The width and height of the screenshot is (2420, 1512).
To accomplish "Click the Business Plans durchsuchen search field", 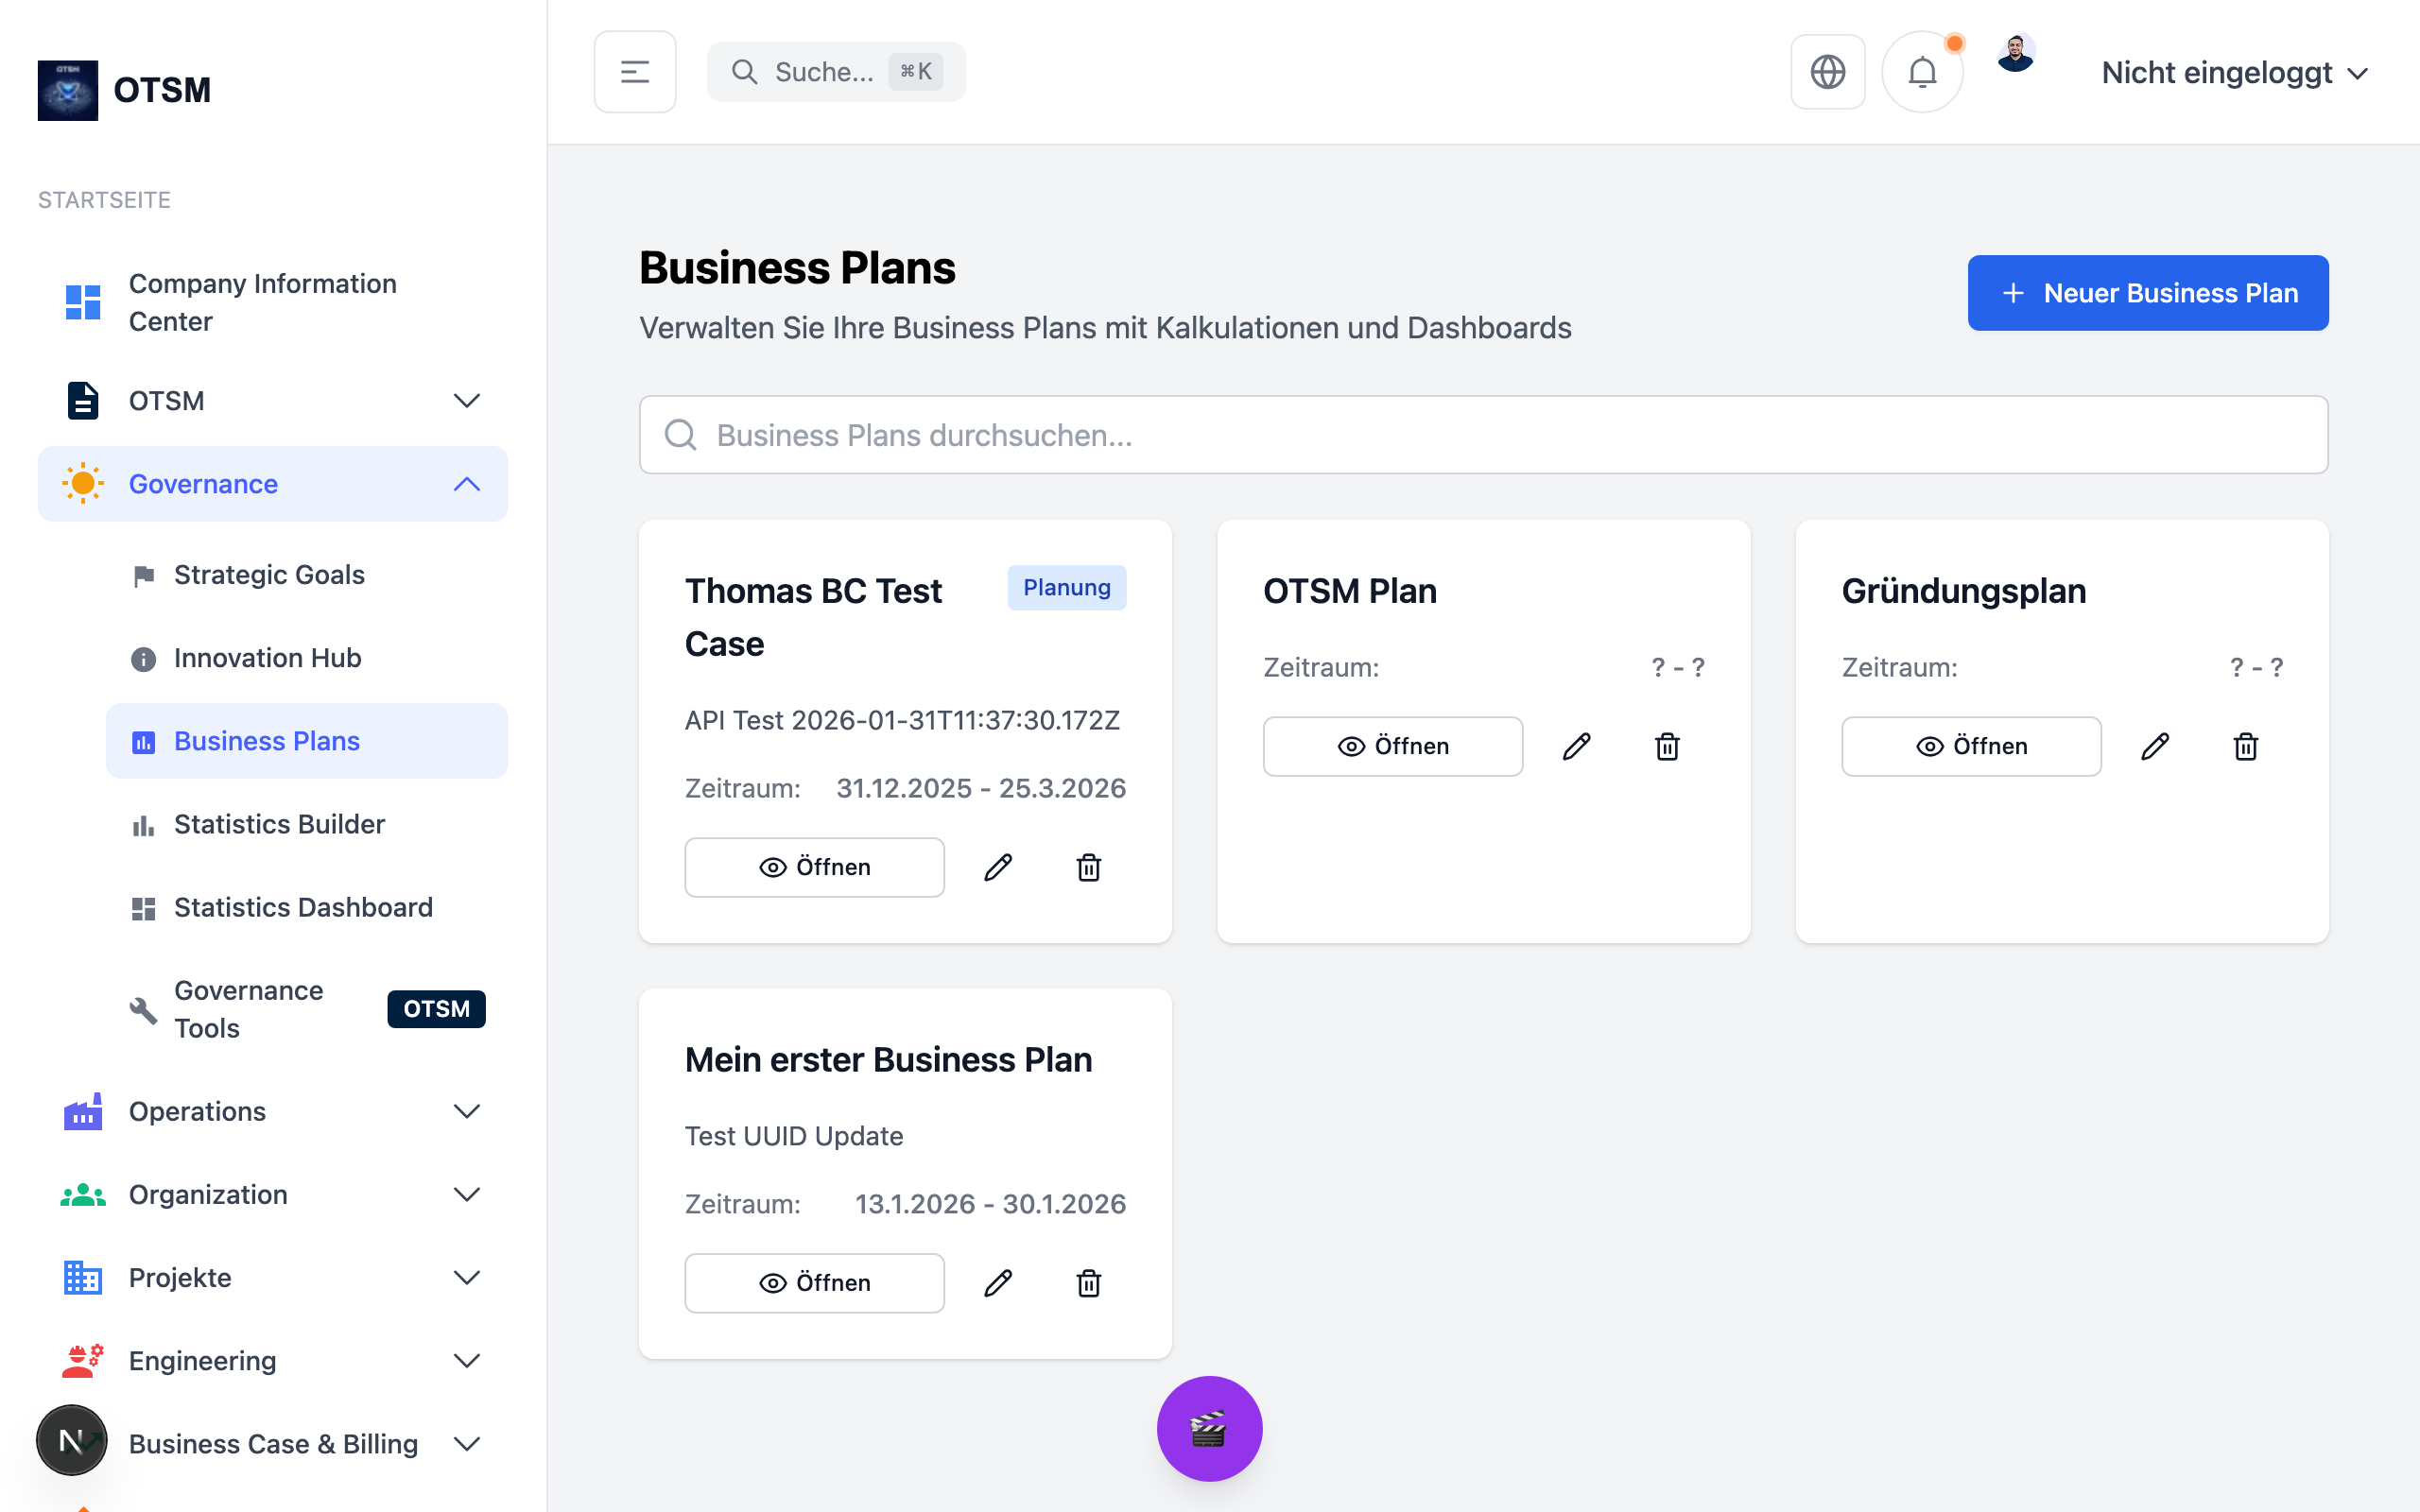I will [1483, 435].
